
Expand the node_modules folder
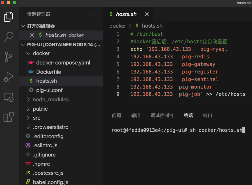pos(28,100)
